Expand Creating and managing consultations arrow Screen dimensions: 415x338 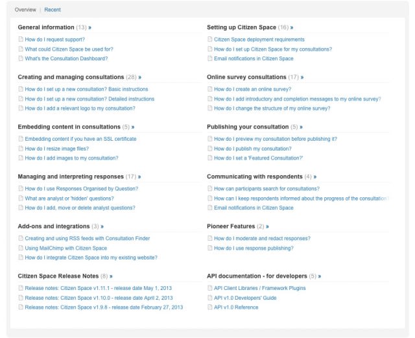(x=140, y=77)
